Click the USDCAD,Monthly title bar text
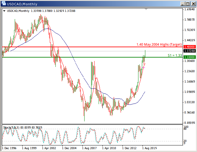The height and width of the screenshot is (152, 197). coord(22,4)
